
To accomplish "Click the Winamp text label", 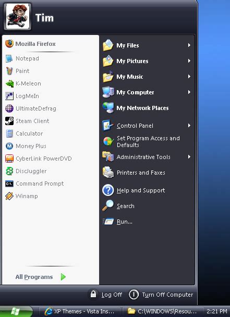I will tap(27, 196).
